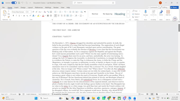The image size is (180, 101).
Task: Click word count in status bar
Action: 13,94
